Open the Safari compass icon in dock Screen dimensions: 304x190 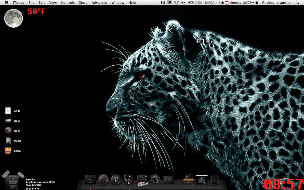(116, 180)
